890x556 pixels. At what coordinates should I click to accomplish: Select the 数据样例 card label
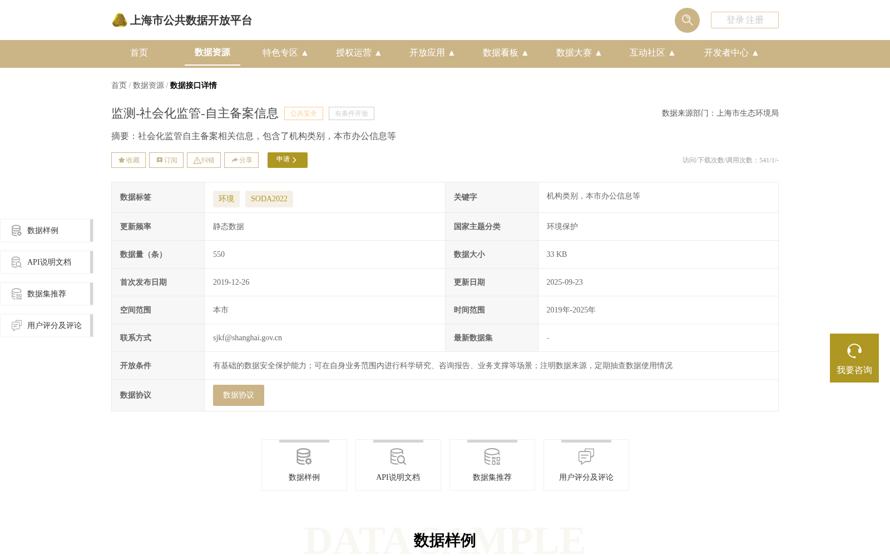pyautogui.click(x=304, y=477)
